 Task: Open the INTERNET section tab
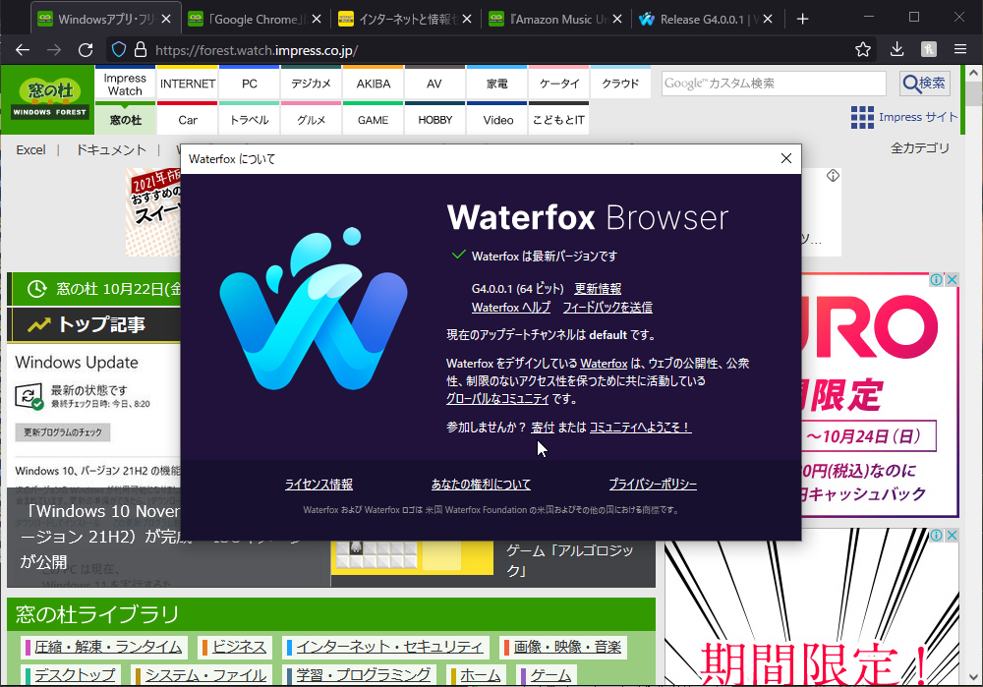coord(187,84)
